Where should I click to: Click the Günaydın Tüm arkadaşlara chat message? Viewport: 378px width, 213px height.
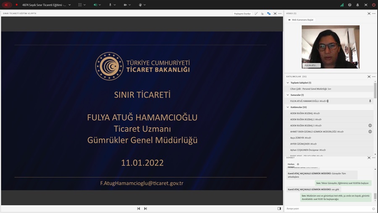pos(322,175)
